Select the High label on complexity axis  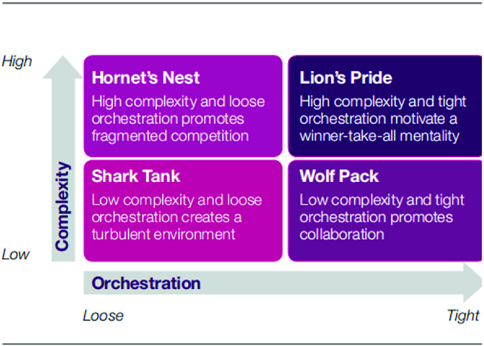(x=17, y=61)
